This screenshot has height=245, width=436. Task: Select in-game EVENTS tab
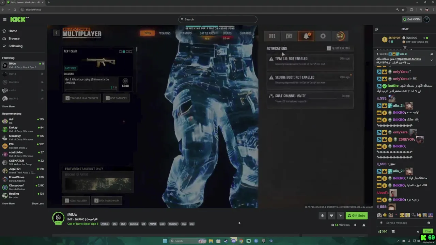[x=227, y=33]
